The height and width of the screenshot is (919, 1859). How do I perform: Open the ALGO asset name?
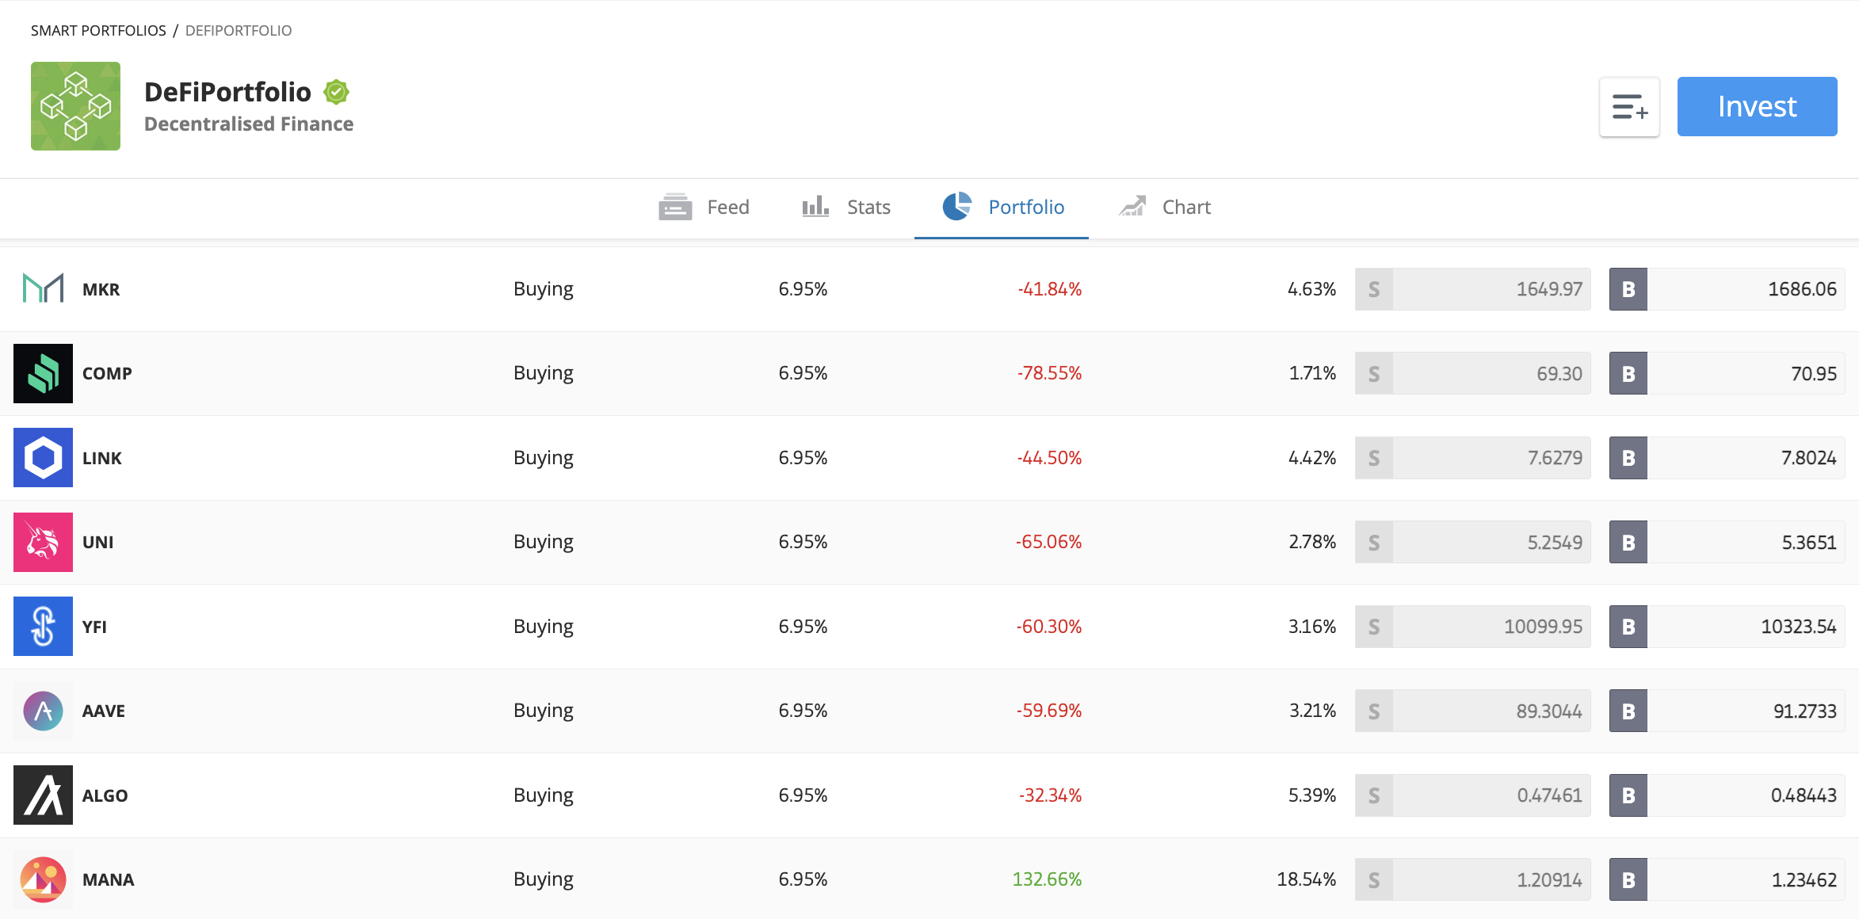tap(105, 796)
